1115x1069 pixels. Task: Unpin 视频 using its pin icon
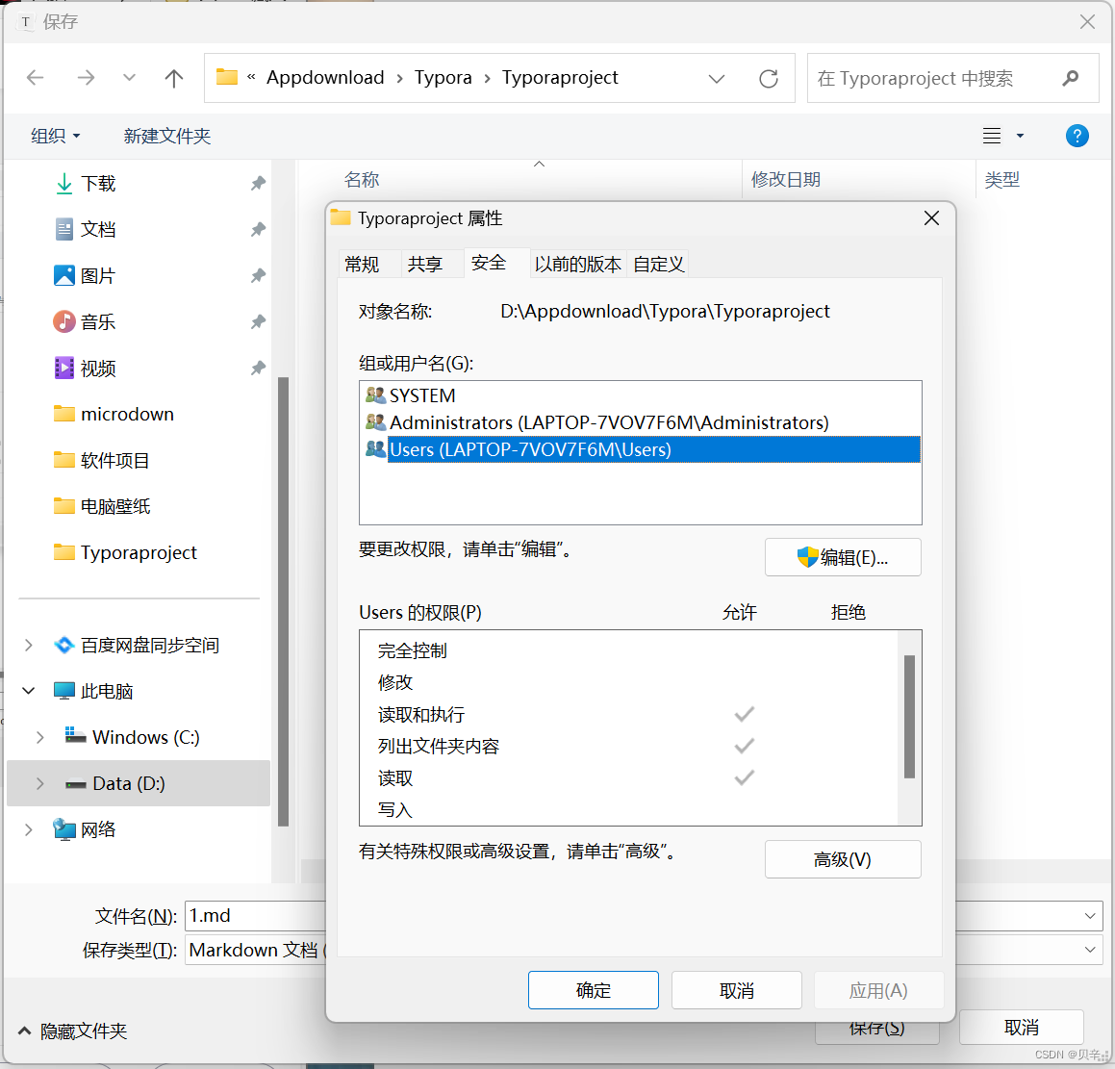(x=258, y=368)
